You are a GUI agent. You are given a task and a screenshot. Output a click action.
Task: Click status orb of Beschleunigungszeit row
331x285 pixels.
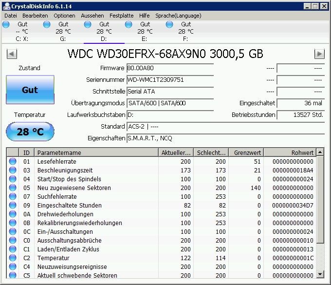coord(13,170)
